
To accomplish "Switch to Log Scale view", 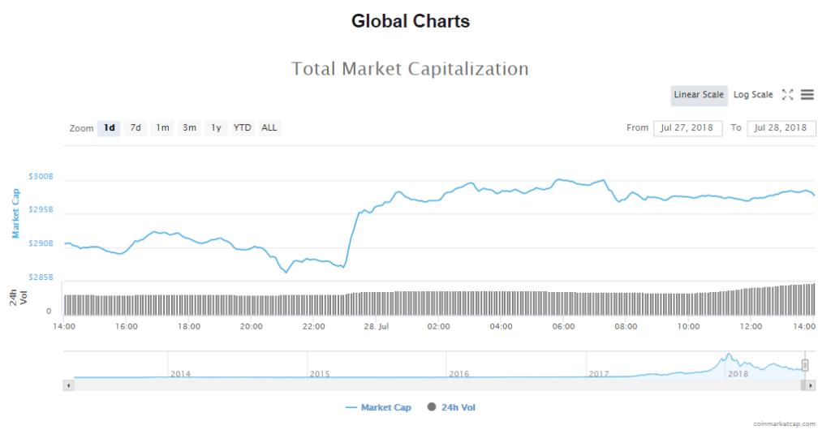I will (753, 95).
